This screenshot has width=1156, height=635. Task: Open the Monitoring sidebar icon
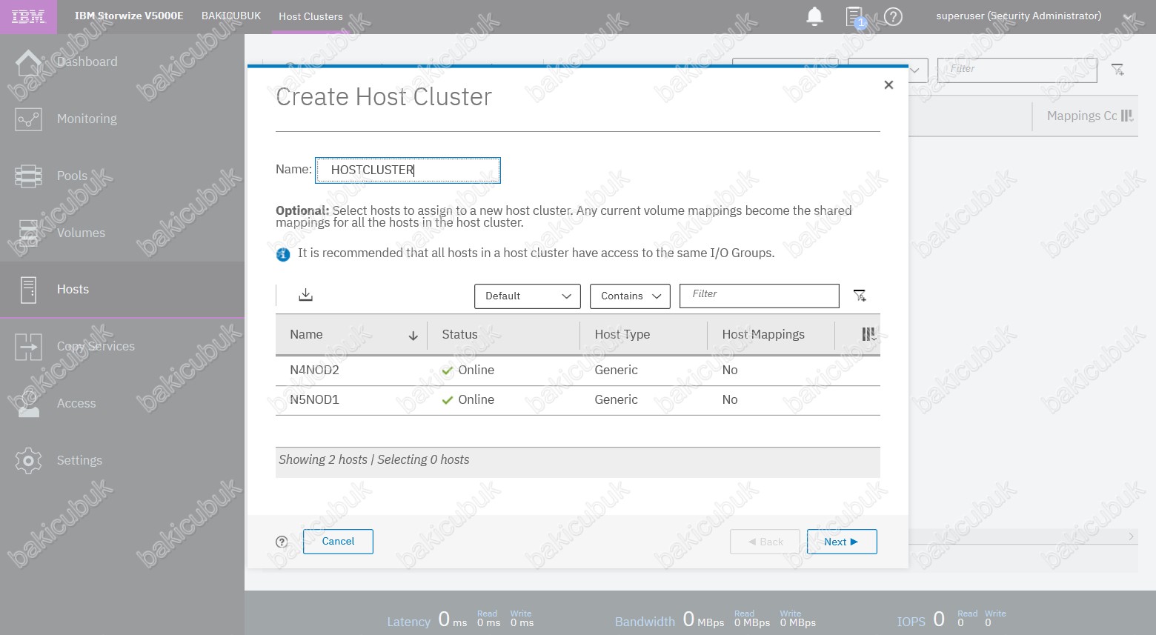[x=28, y=119]
